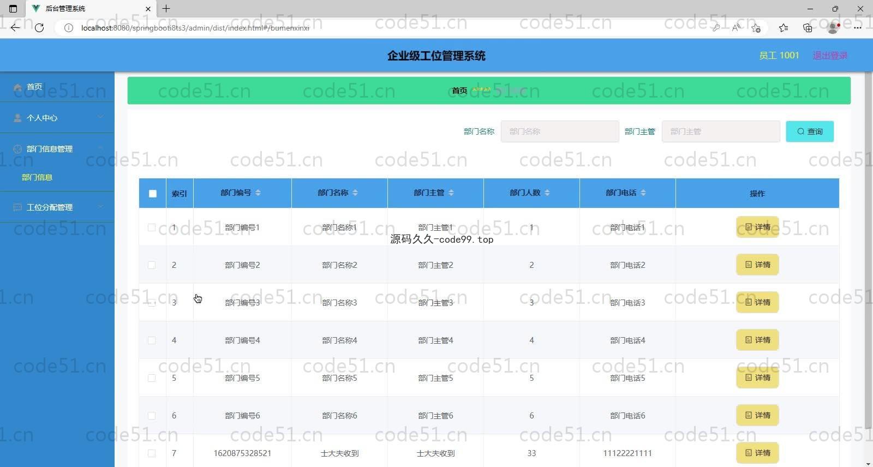Viewport: 873px width, 467px height.
Task: Open 详情 for 部门编号2 row
Action: tap(757, 265)
